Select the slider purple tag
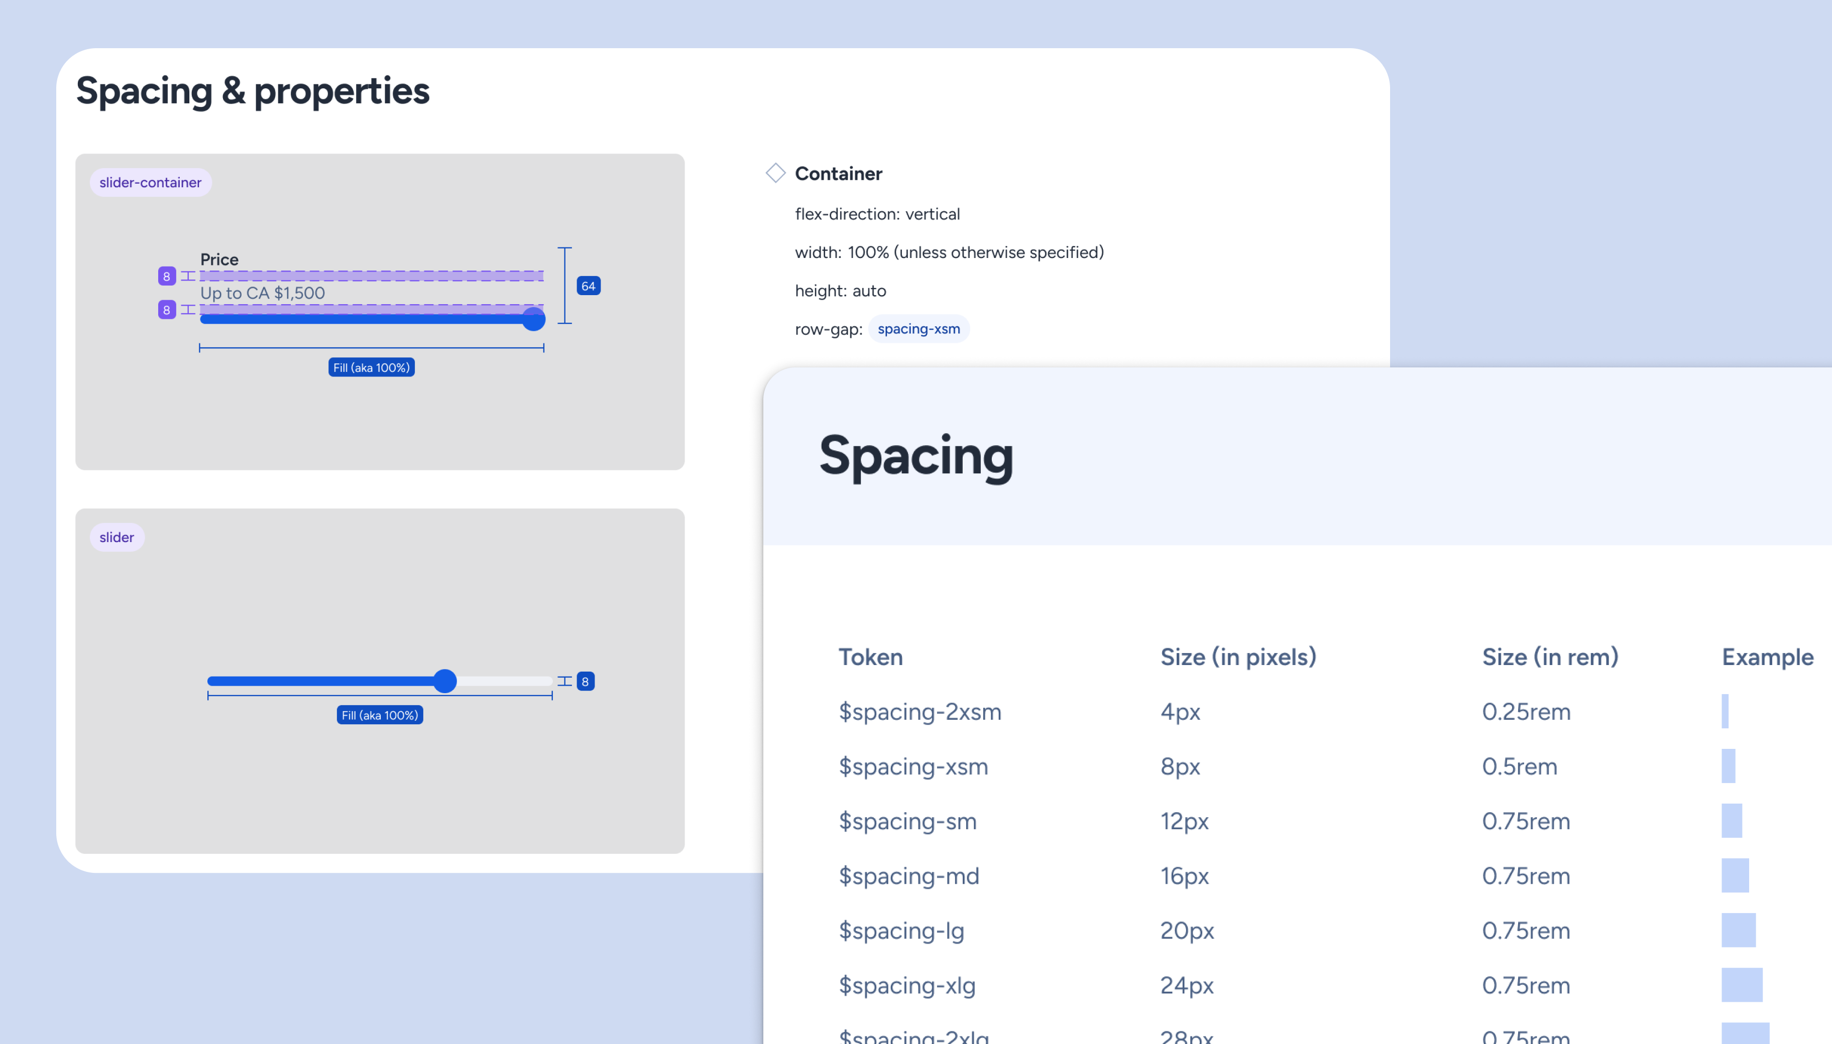This screenshot has height=1044, width=1832. click(x=116, y=537)
